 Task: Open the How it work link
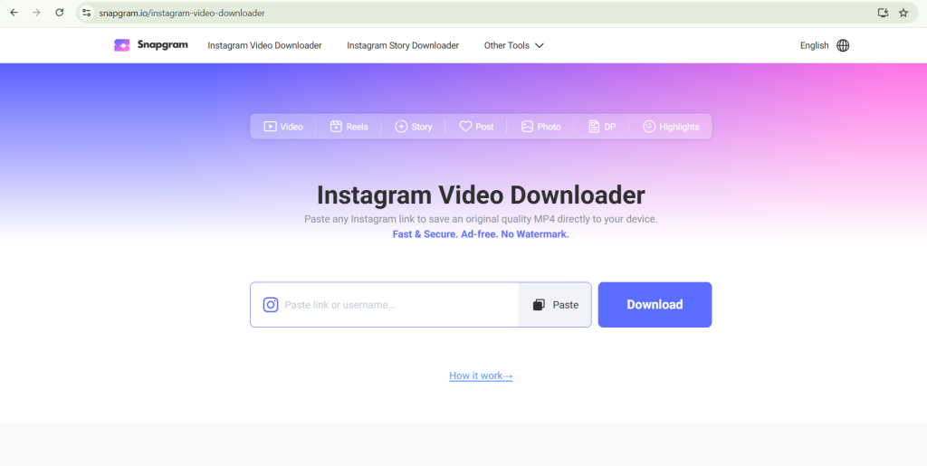point(481,376)
